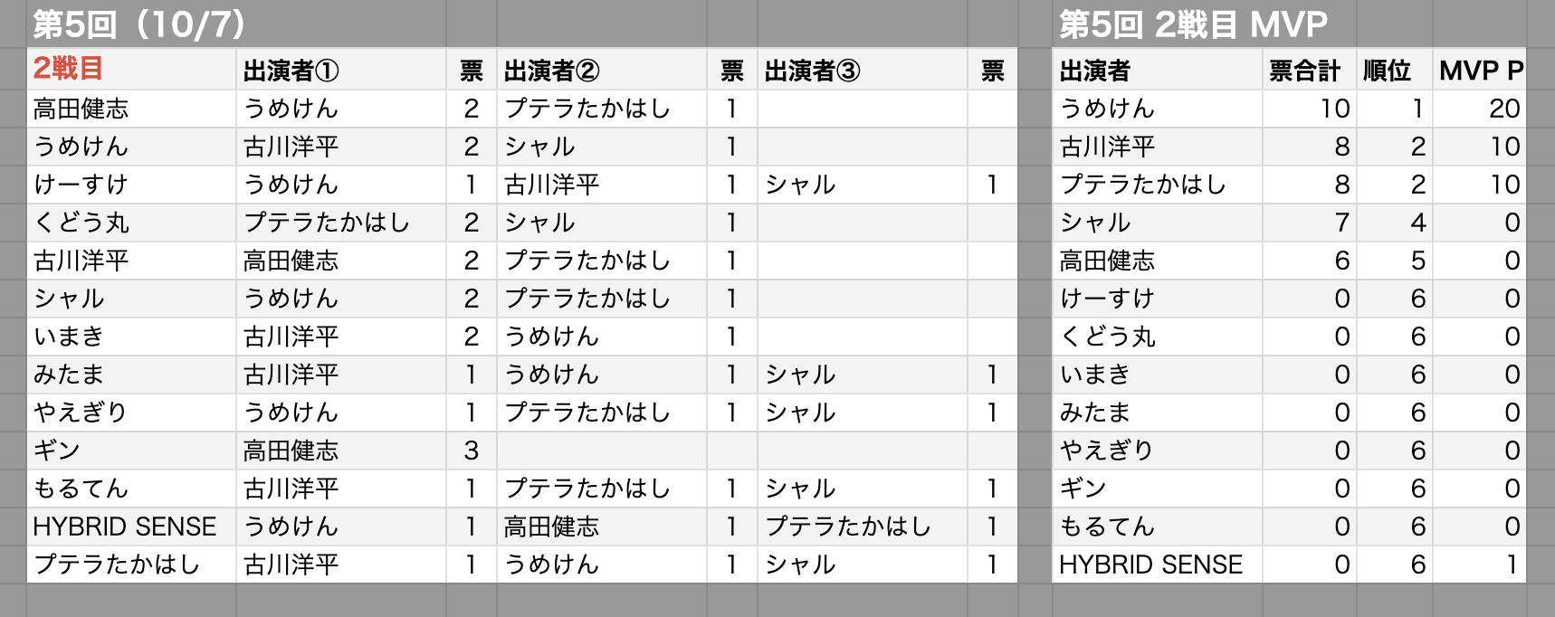
Task: Click もるてん in the 2戦目 column
Action: click(81, 489)
